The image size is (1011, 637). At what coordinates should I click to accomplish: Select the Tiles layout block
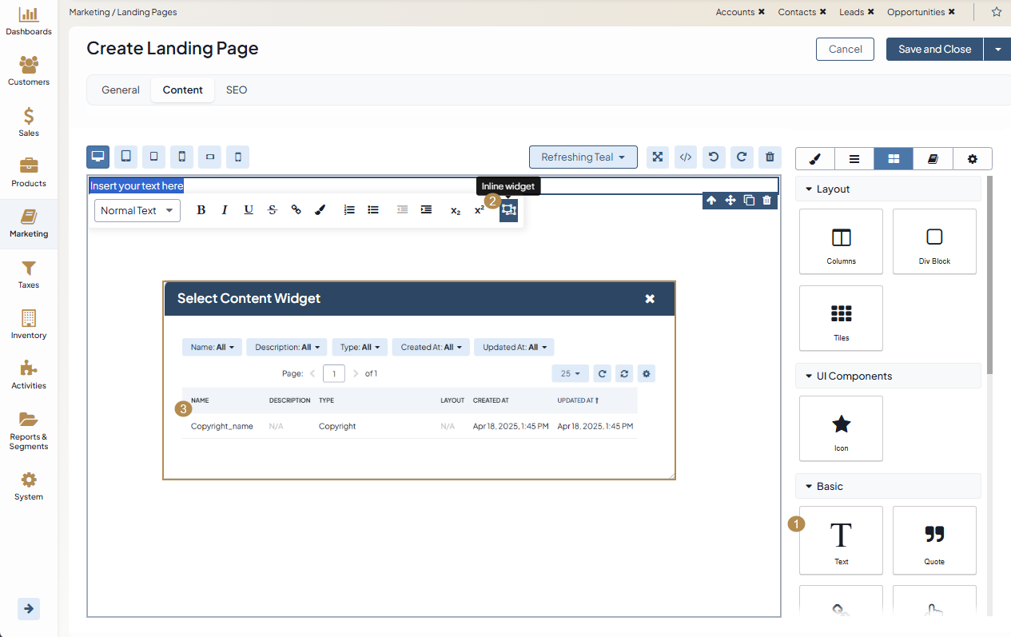pos(841,318)
